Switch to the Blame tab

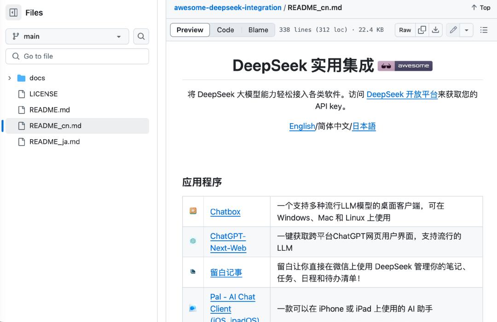click(x=258, y=30)
